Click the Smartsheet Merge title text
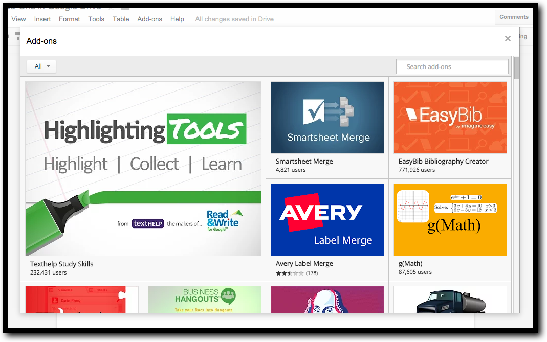547x342 pixels. (x=304, y=162)
